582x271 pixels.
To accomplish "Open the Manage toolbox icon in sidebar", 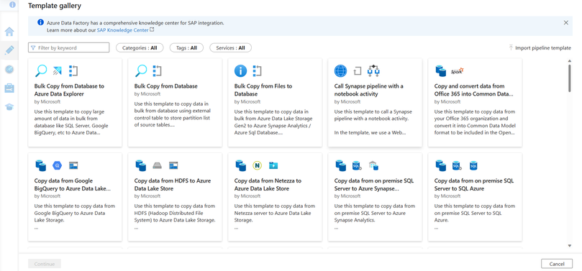I will [9, 88].
